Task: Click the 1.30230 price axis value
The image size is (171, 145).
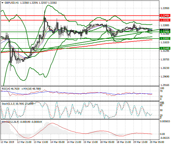Action: (x=165, y=68)
